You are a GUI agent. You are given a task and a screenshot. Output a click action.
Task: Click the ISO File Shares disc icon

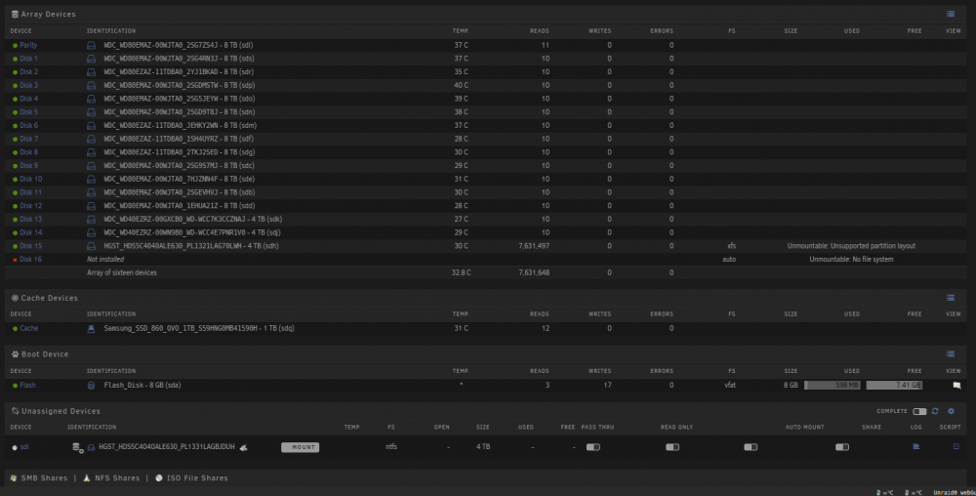159,478
